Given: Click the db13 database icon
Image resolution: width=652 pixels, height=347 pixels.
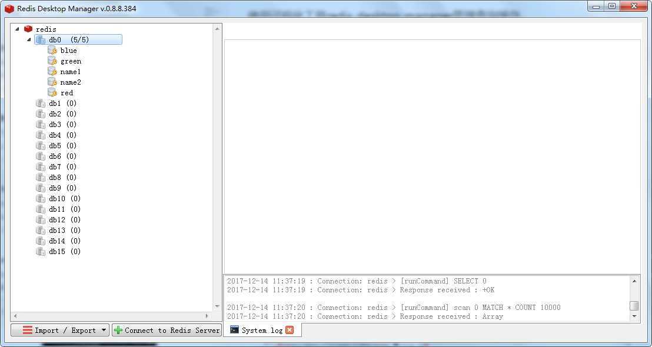Looking at the screenshot, I should 41,230.
